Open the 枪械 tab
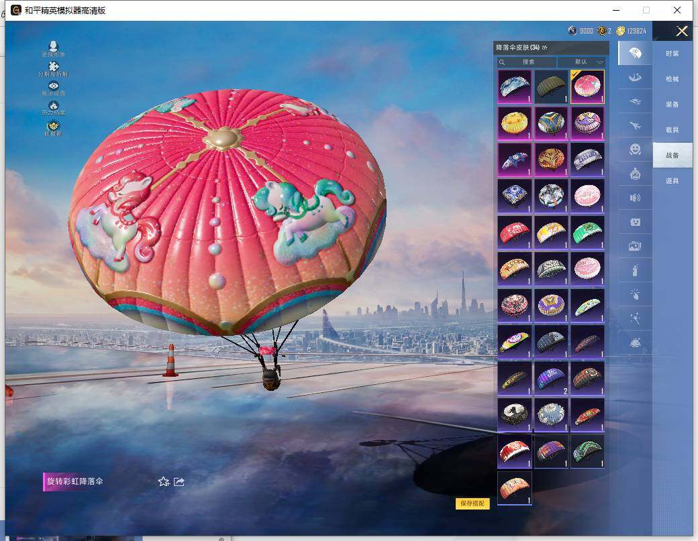698x541 pixels. coord(672,78)
